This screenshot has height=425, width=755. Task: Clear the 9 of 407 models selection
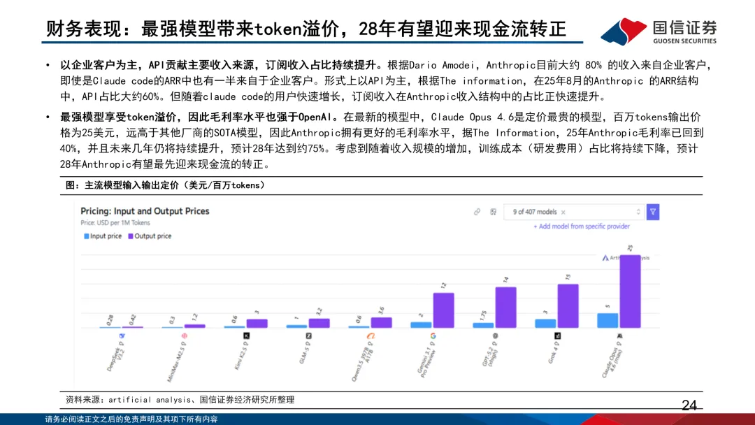(563, 212)
